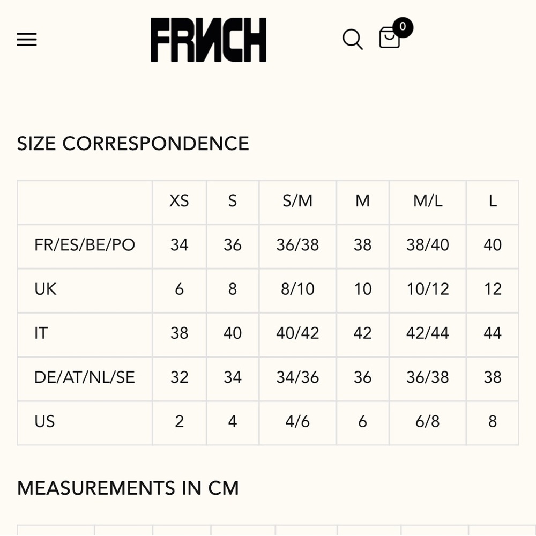Click the 36/38 cell in FR row
Image resolution: width=536 pixels, height=536 pixels.
coord(297,245)
